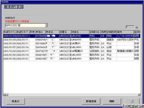Click the 削除 button
The image size is (144, 108).
[x=112, y=101]
